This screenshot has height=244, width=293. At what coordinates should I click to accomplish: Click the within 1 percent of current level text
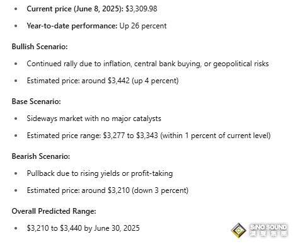click(215, 136)
